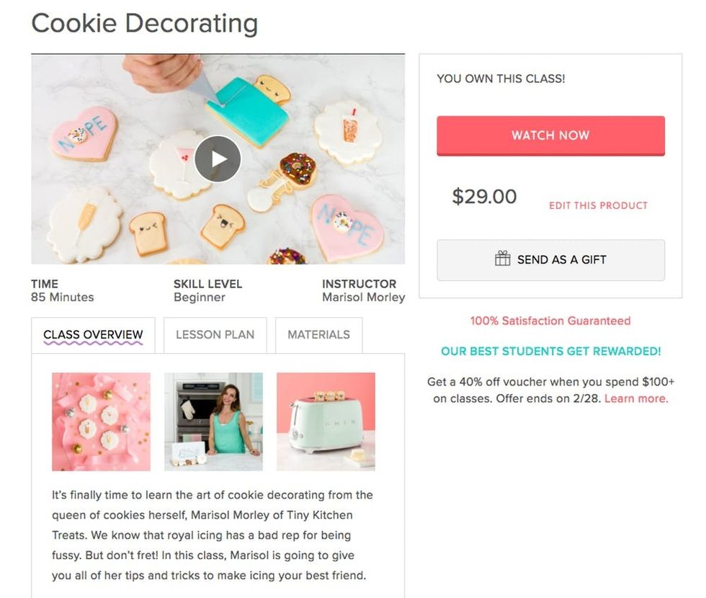This screenshot has width=706, height=598.
Task: Click instructor name Marisol Morley
Action: [x=363, y=298]
